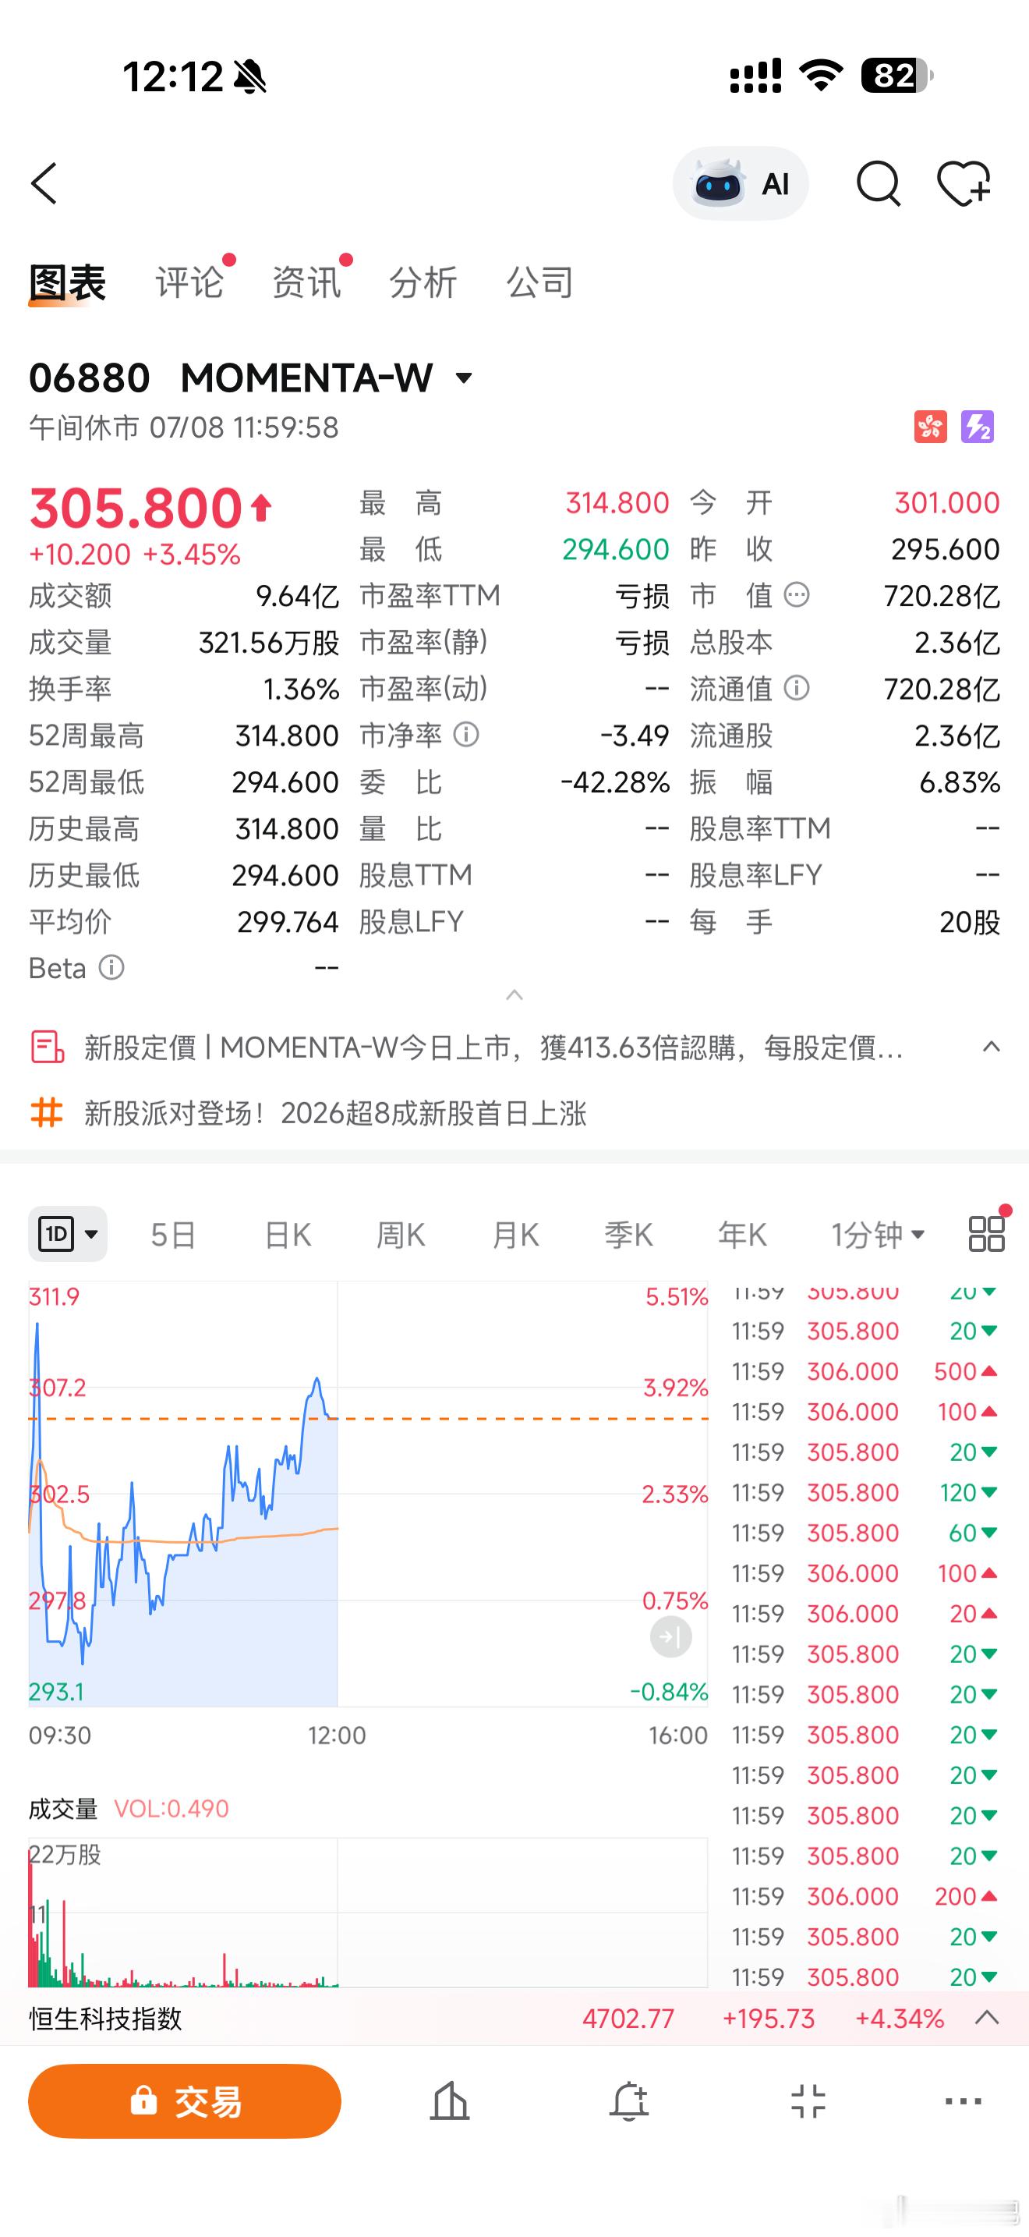Tap the intraday price chart area
Image resolution: width=1029 pixels, height=2237 pixels.
pos(368,1494)
